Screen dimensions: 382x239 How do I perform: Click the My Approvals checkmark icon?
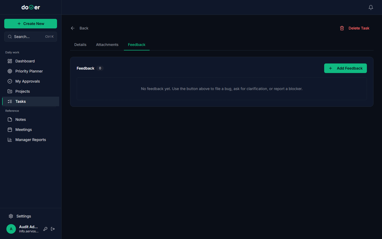(x=10, y=81)
